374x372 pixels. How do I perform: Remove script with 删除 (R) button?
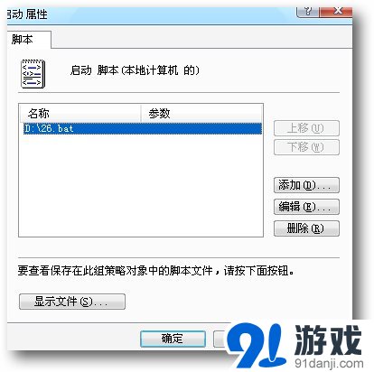click(x=306, y=228)
